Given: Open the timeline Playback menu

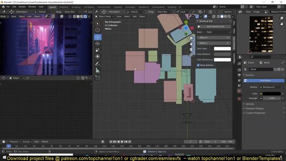Looking at the screenshot, I should (15, 142).
